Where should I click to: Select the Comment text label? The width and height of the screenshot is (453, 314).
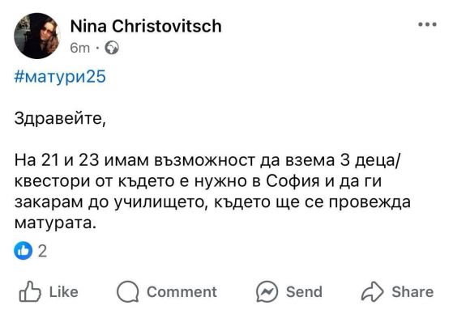(182, 292)
